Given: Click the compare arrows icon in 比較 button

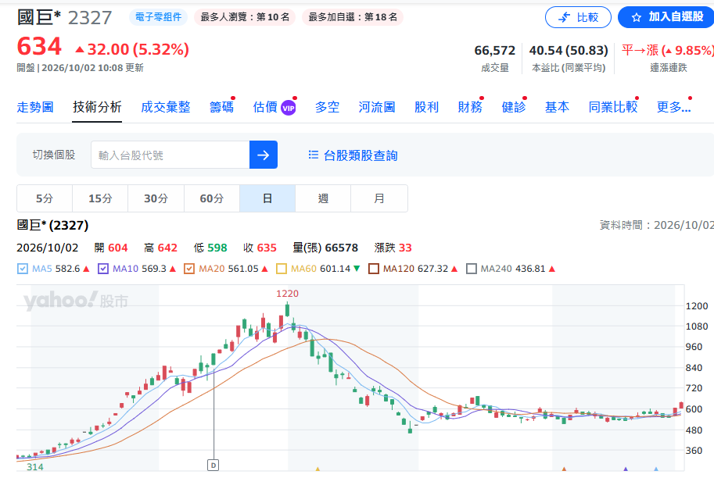Looking at the screenshot, I should click(x=564, y=17).
